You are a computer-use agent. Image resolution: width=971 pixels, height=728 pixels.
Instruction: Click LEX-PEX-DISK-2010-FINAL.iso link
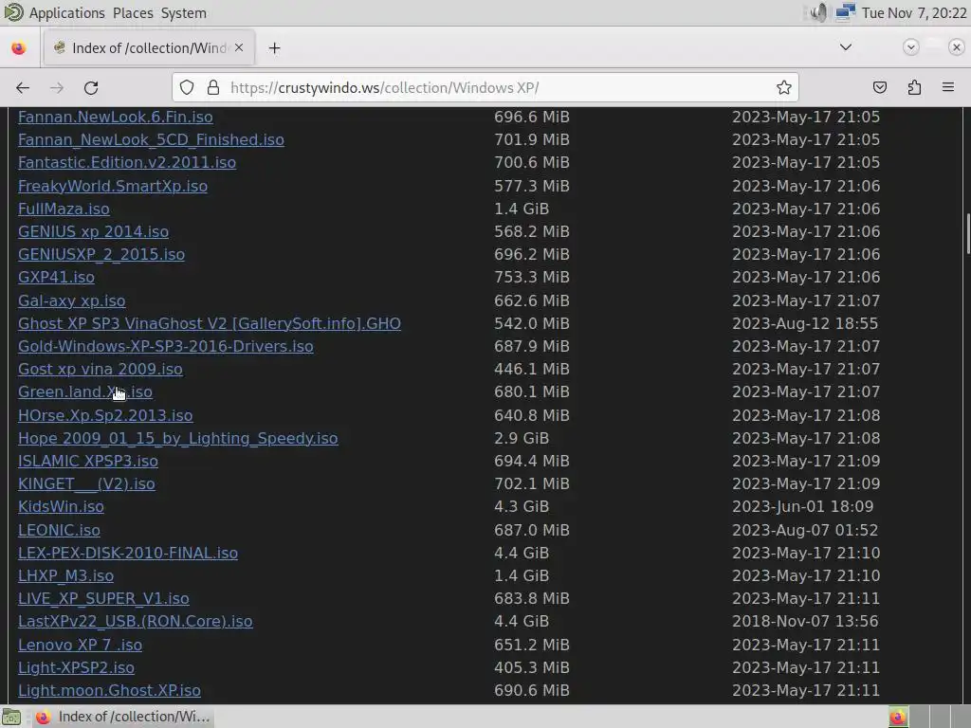(x=128, y=554)
